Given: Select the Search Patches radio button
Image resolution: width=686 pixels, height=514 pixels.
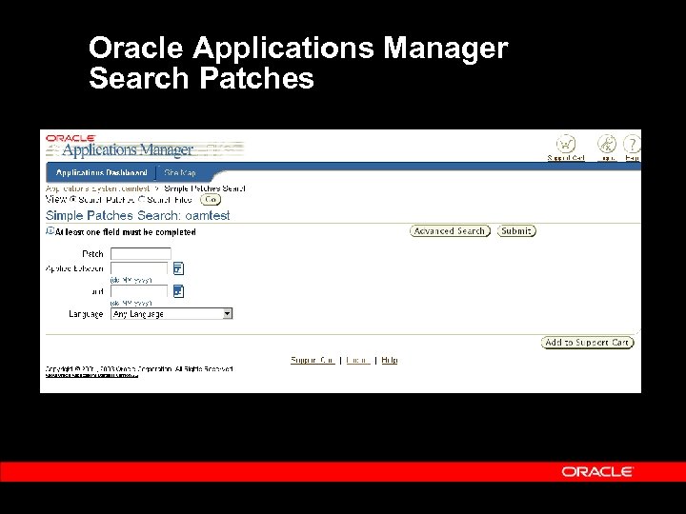Looking at the screenshot, I should tap(72, 199).
